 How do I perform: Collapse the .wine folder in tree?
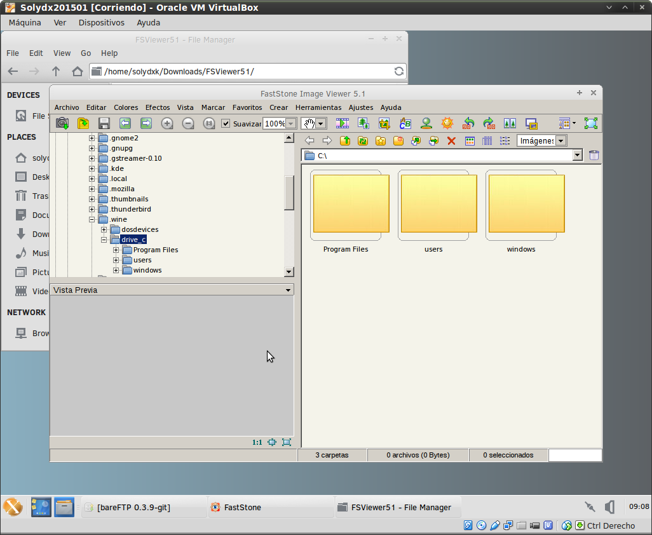pos(92,219)
